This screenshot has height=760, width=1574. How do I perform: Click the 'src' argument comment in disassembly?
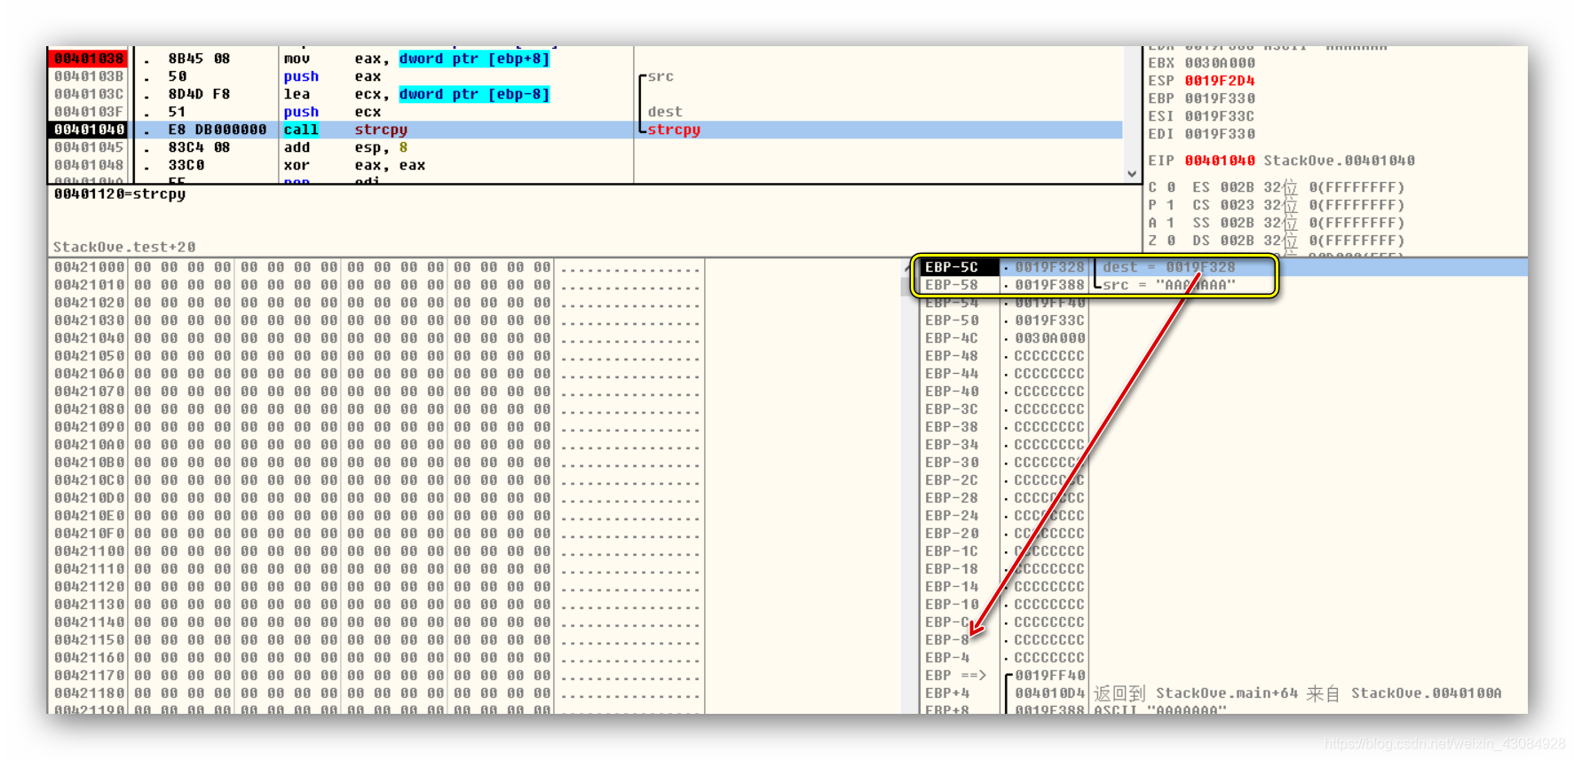point(660,76)
